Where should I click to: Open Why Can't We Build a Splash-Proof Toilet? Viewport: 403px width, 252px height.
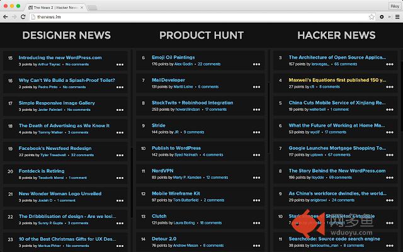[x=67, y=80]
